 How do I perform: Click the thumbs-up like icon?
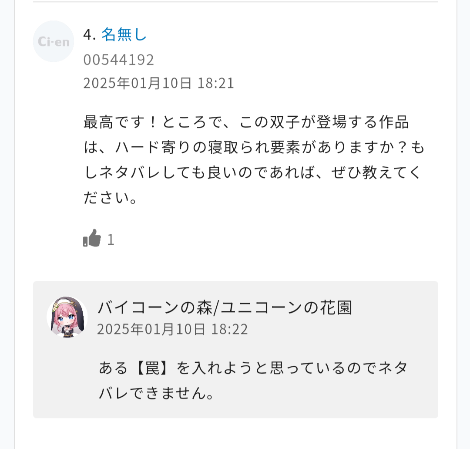(92, 239)
